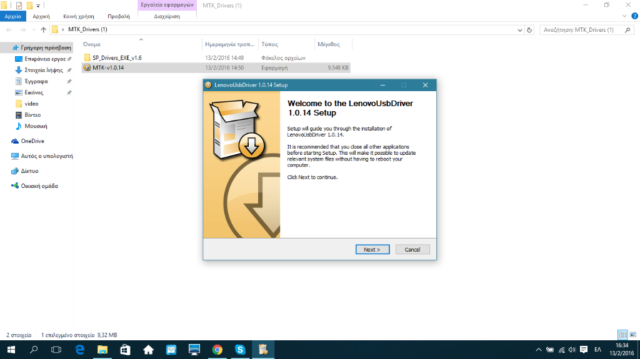
Task: Click the setup installer taskbar icon
Action: 263,350
